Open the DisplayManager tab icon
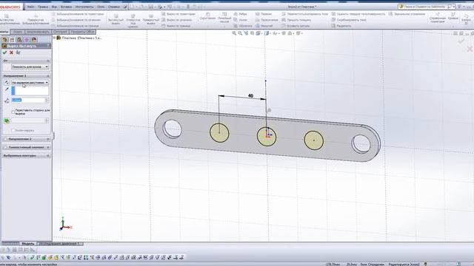The height and width of the screenshot is (266, 474). [x=34, y=39]
